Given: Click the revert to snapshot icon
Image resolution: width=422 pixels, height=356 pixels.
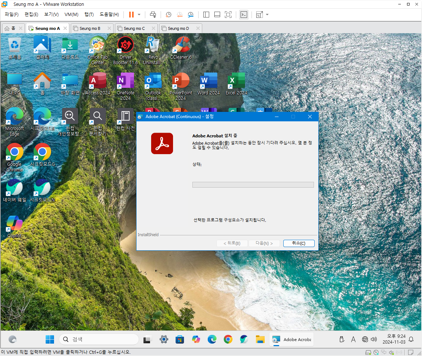Looking at the screenshot, I should point(180,15).
